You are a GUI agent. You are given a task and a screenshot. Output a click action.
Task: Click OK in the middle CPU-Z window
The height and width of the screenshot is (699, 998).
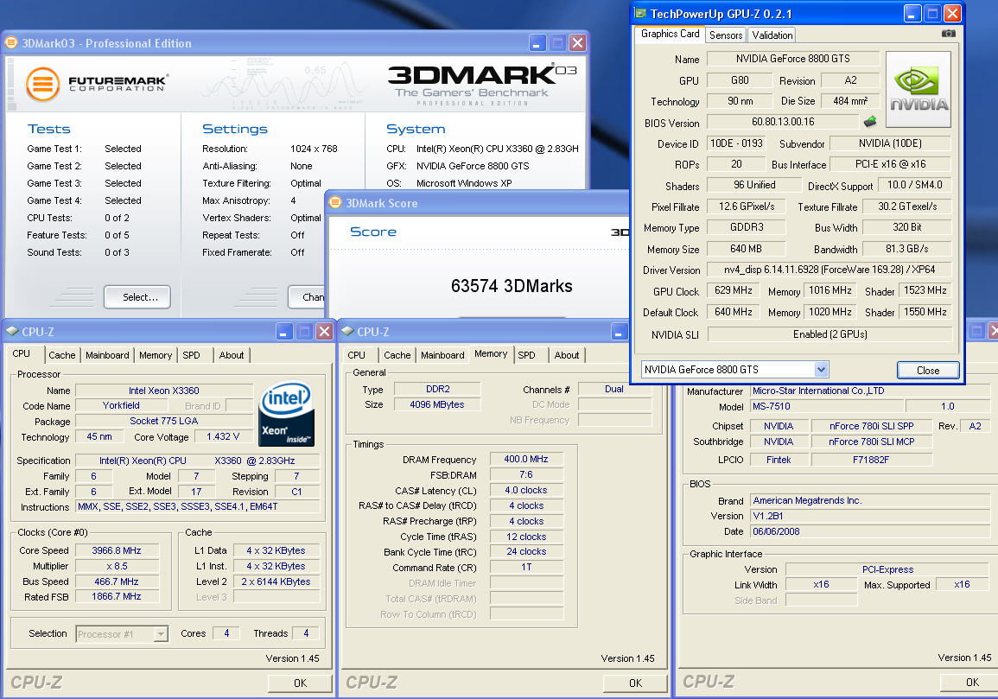tap(635, 683)
